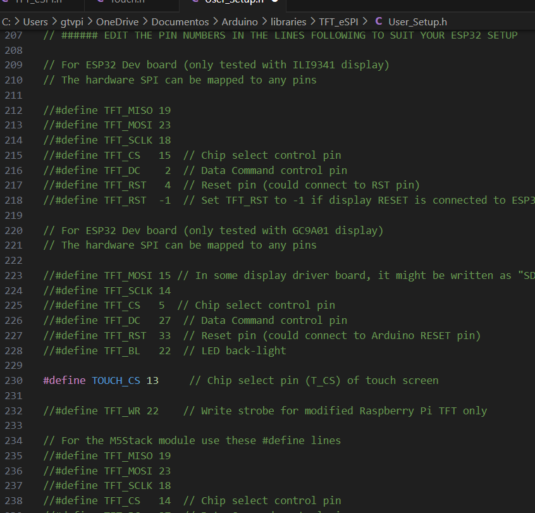Viewport: 535px width, 513px height.
Task: Open the Users breadcrumb folder
Action: click(x=35, y=22)
